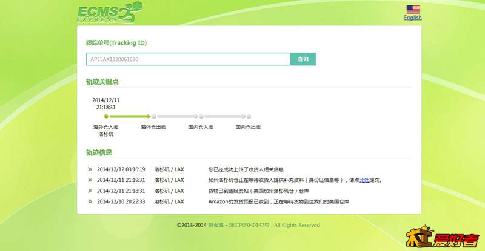Click the 海外仓入库 洛杉矶 stage label
Image resolution: width=485 pixels, height=251 pixels.
pos(105,131)
